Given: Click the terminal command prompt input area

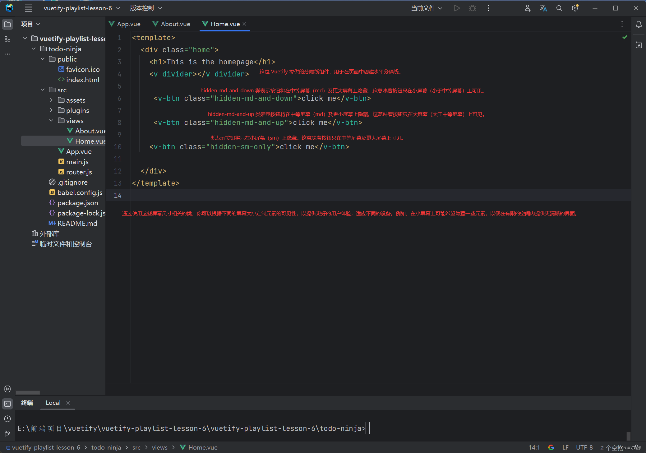Looking at the screenshot, I should (368, 428).
